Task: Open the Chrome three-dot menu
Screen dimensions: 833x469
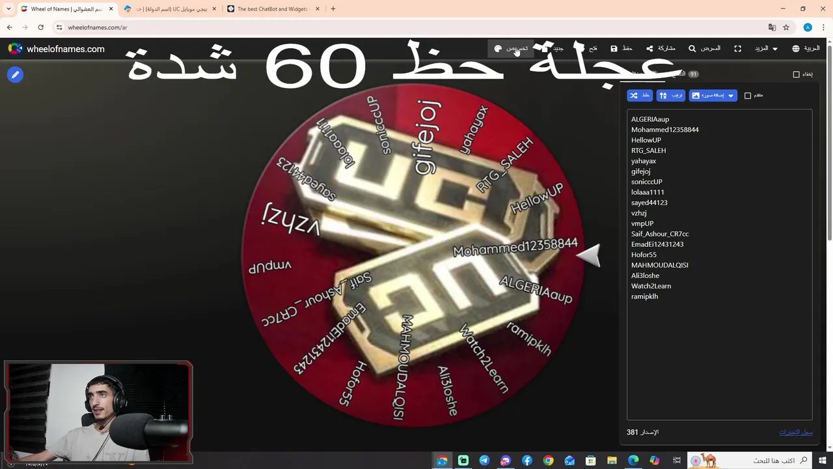Action: [823, 27]
